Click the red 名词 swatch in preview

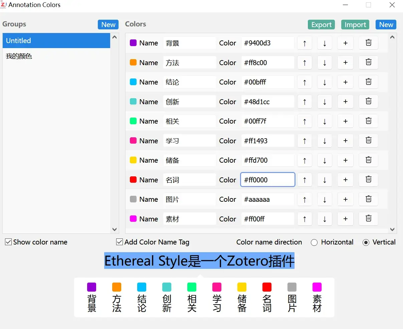[x=267, y=287]
